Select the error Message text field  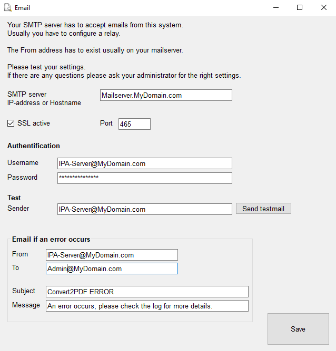(x=147, y=306)
